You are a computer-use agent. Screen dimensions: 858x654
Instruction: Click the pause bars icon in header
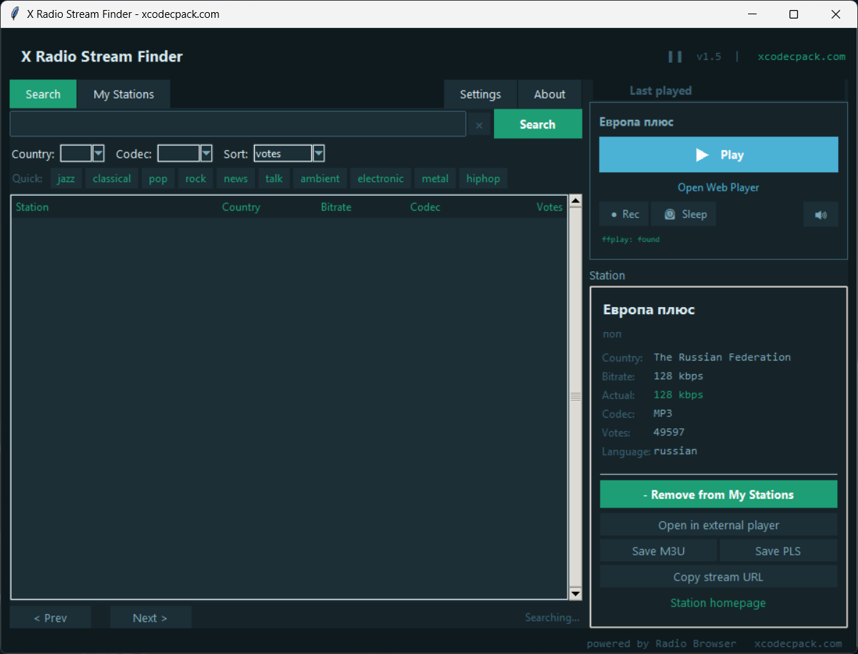click(x=675, y=56)
